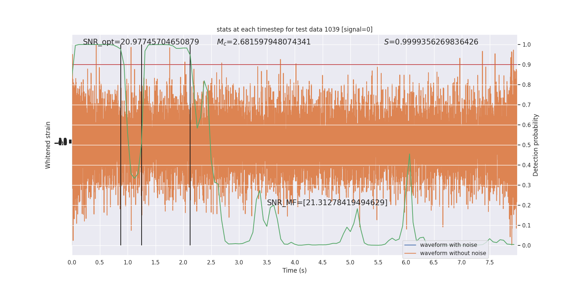Screen dimensions: 575x287
Task: Click the detection probability tick label 0.6
Action: tap(526, 125)
